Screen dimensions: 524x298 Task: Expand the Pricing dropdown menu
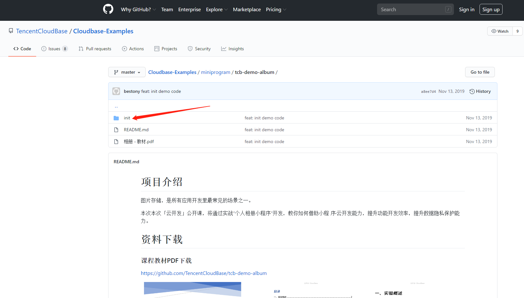click(x=276, y=10)
